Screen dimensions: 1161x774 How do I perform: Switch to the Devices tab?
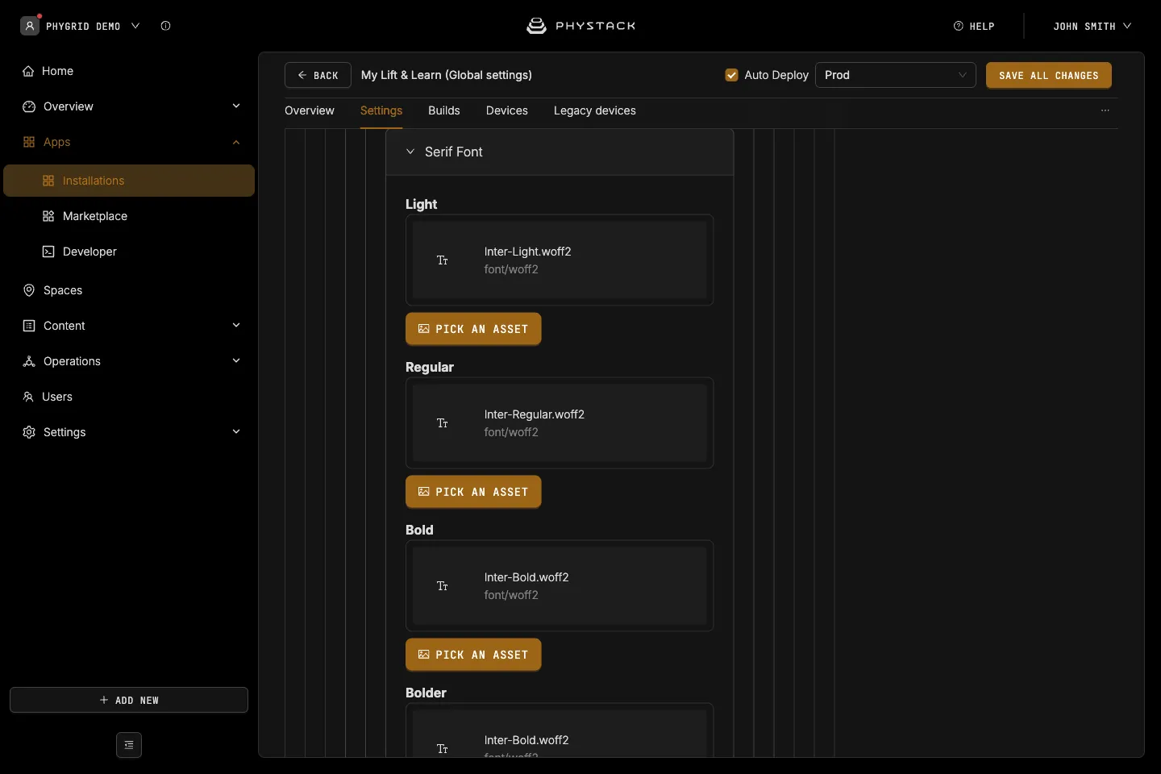507,110
